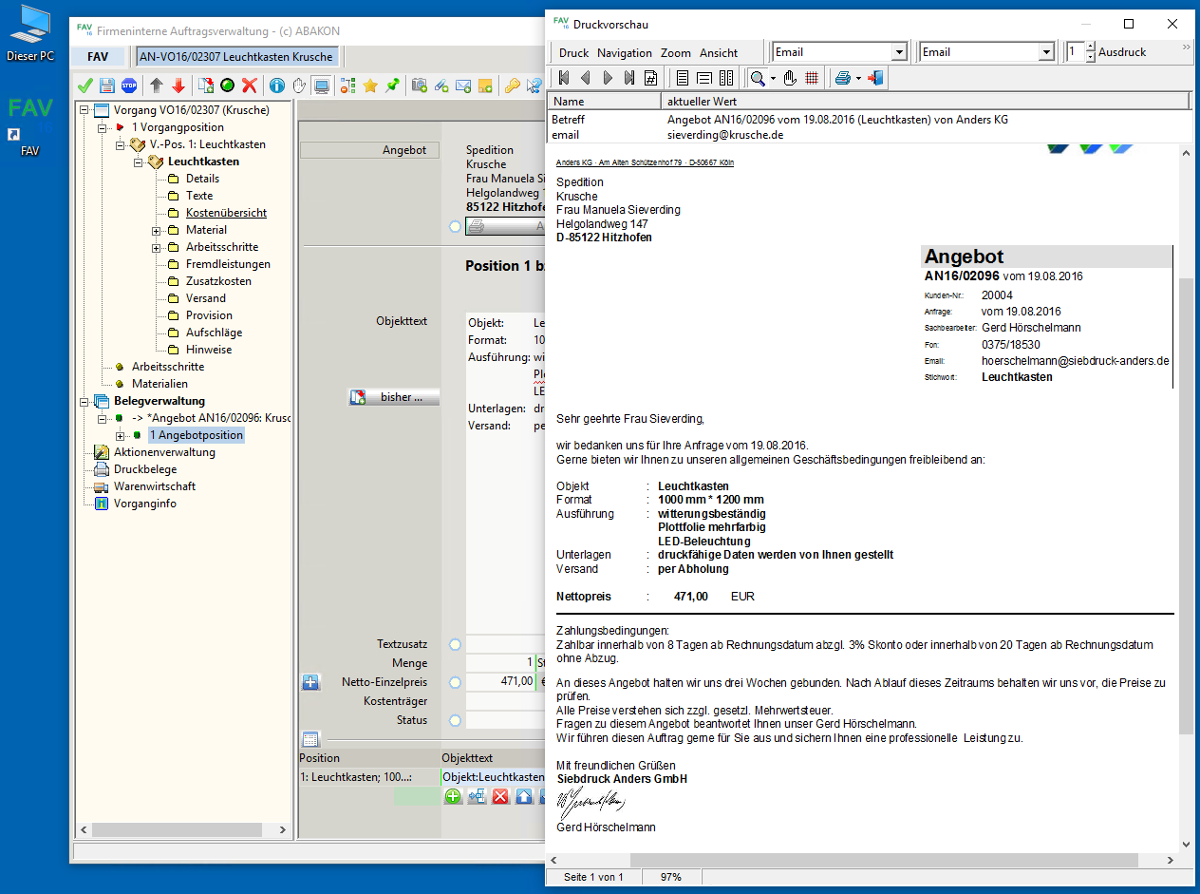Collapse the Belegverwaltung tree node
The width and height of the screenshot is (1200, 894).
(84, 401)
